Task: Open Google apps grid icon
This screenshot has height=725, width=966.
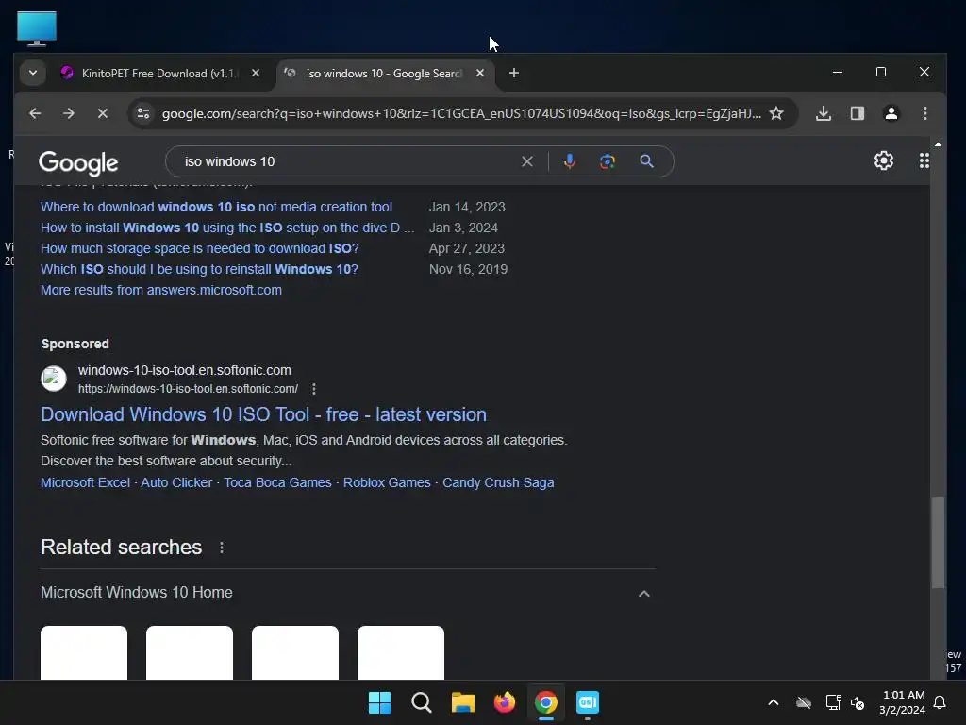Action: click(x=924, y=160)
